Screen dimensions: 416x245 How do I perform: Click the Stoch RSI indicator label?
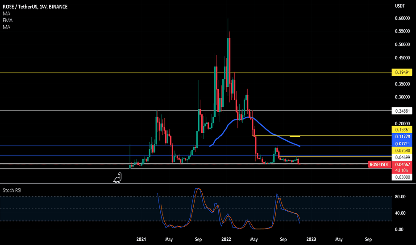pyautogui.click(x=12, y=191)
